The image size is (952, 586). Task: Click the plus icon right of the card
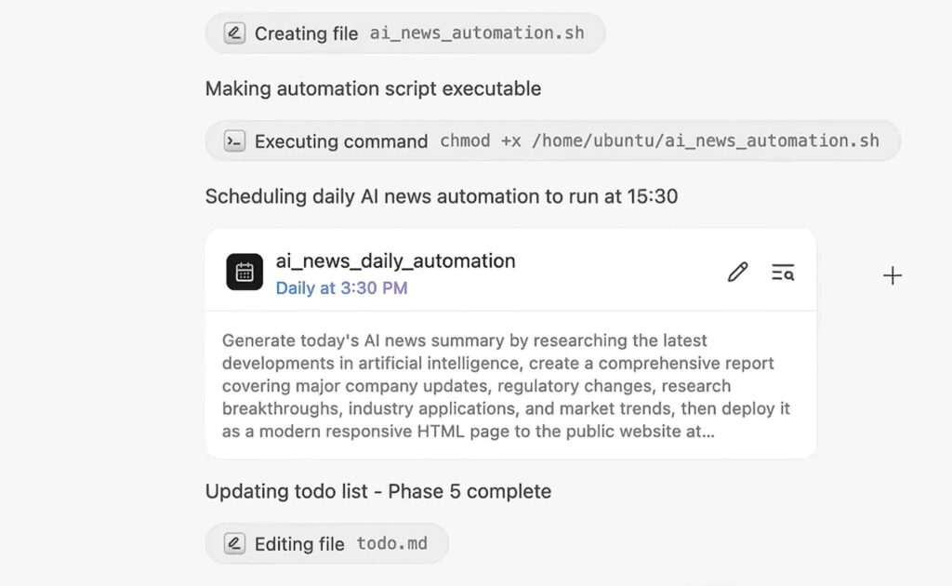[892, 275]
